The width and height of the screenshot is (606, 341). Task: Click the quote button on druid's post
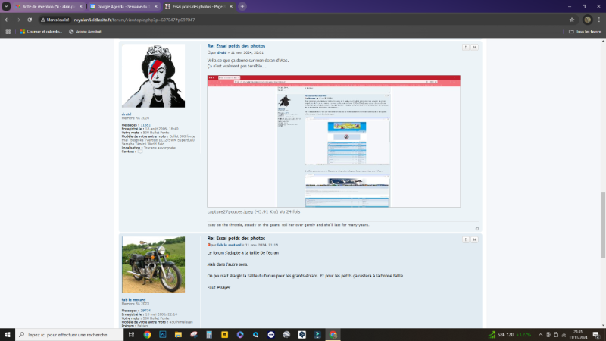tap(474, 47)
